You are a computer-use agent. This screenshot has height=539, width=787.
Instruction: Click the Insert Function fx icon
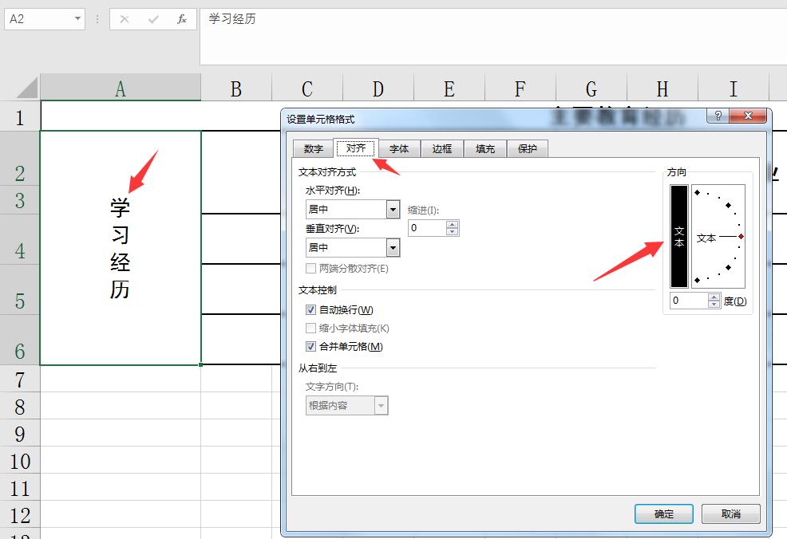point(181,19)
